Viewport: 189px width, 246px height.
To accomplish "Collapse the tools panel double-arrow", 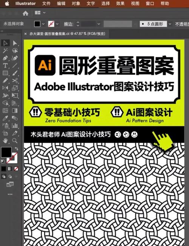I will coord(2,31).
